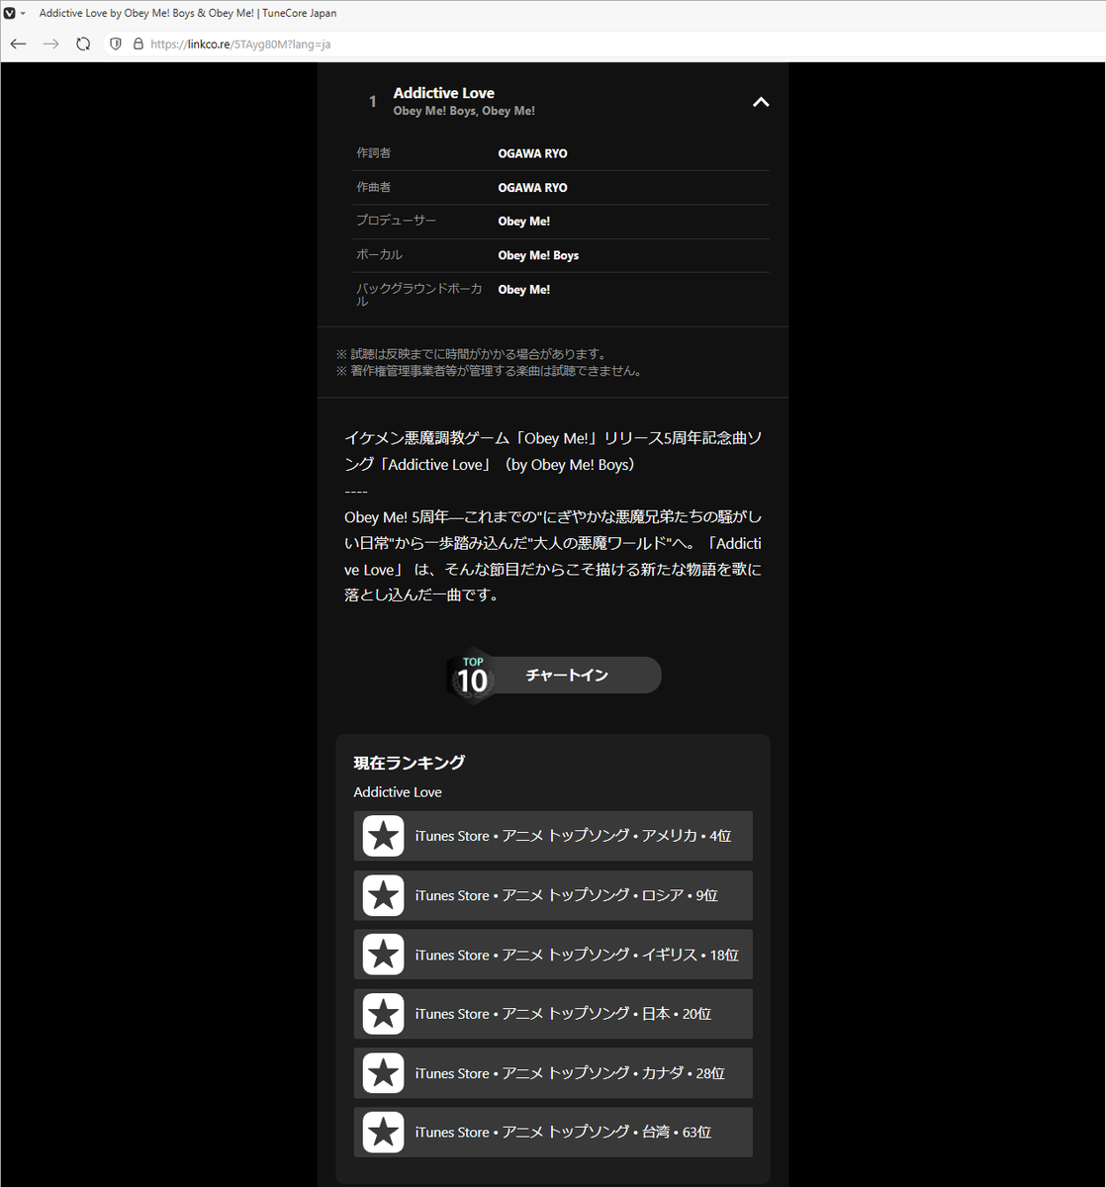Go back to the previous page
1106x1187 pixels.
coord(19,44)
